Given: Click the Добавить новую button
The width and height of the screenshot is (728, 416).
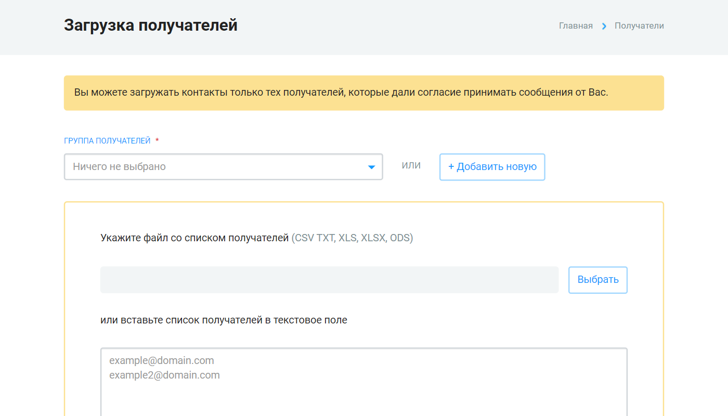Looking at the screenshot, I should pos(492,167).
